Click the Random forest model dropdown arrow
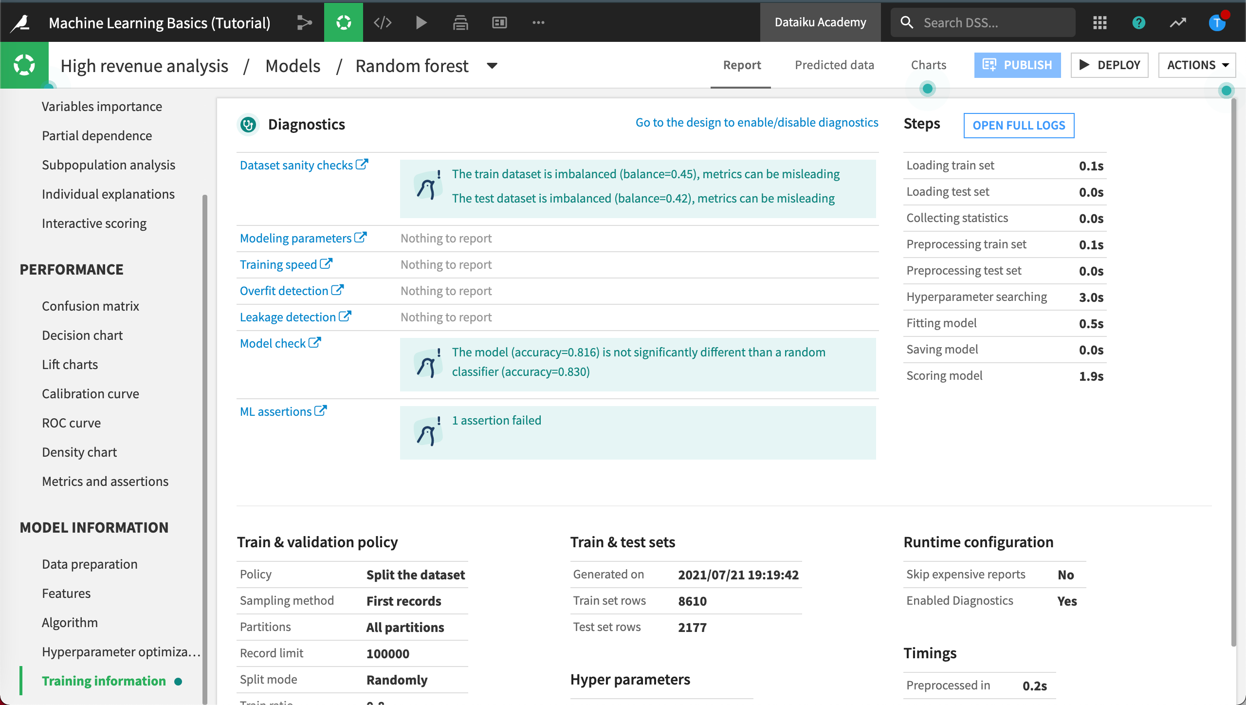Screen dimensions: 1246x705 pos(492,65)
